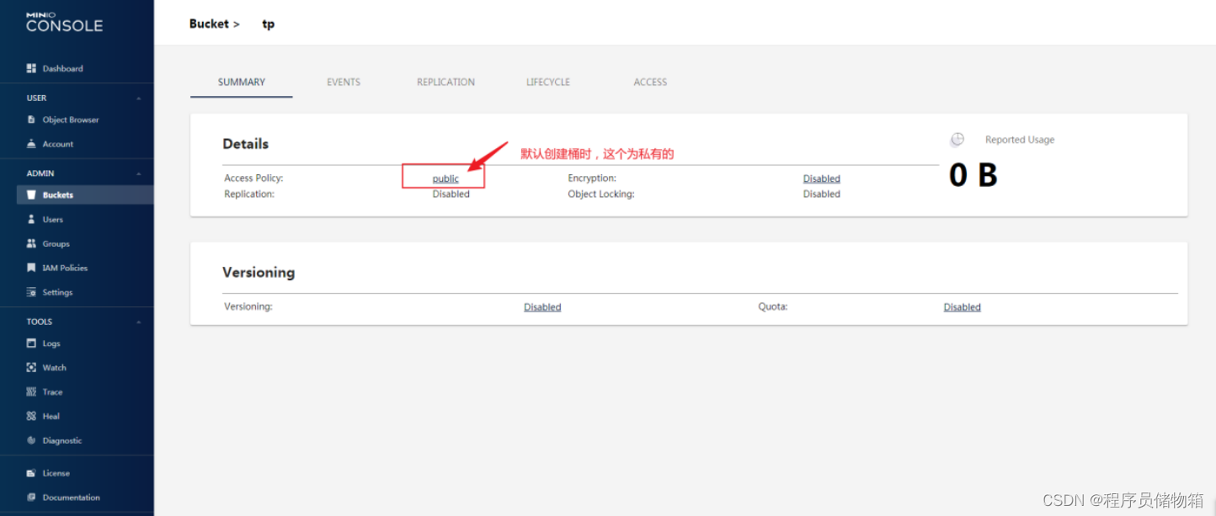This screenshot has height=516, width=1216.
Task: Launch the Heal tool
Action: pyautogui.click(x=51, y=416)
